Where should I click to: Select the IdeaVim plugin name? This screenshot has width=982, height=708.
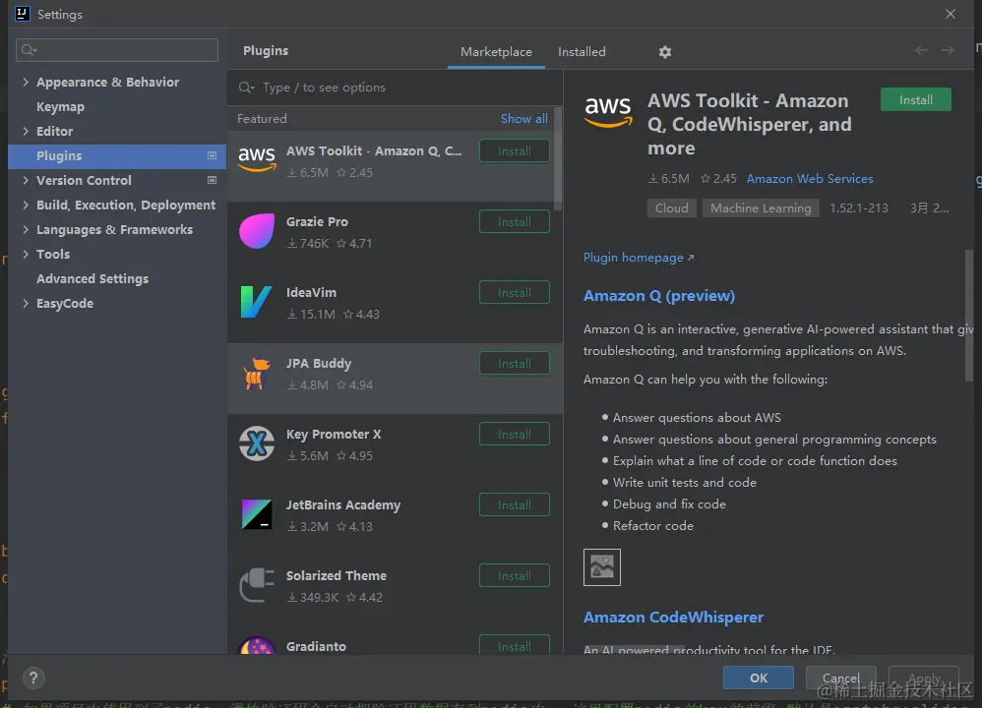coord(311,292)
